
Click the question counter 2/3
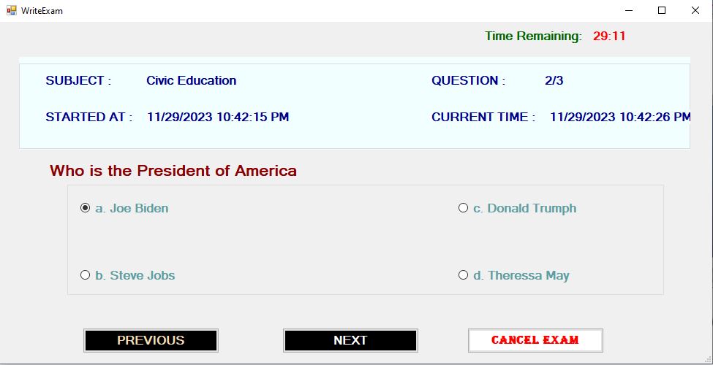(554, 81)
